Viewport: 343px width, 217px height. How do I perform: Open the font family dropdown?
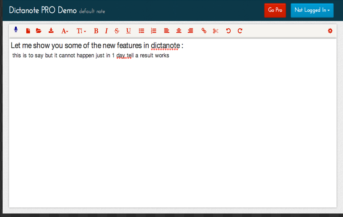[x=65, y=31]
